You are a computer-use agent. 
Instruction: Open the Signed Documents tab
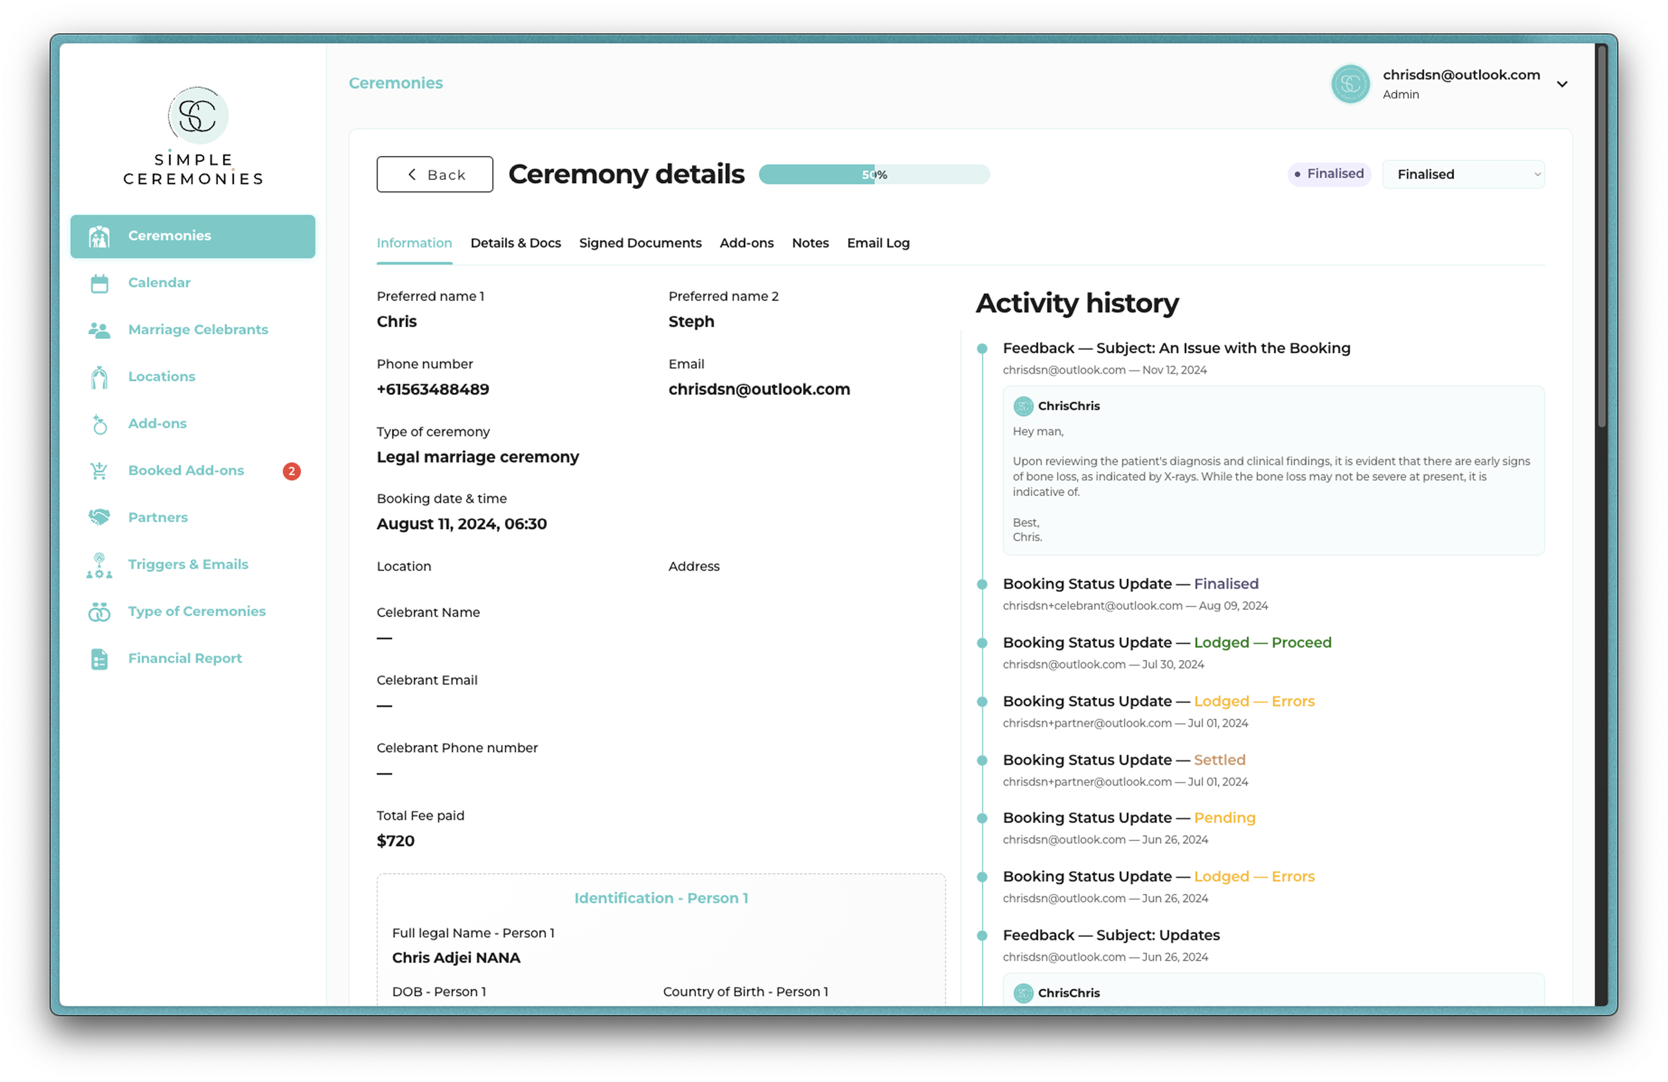click(x=640, y=243)
